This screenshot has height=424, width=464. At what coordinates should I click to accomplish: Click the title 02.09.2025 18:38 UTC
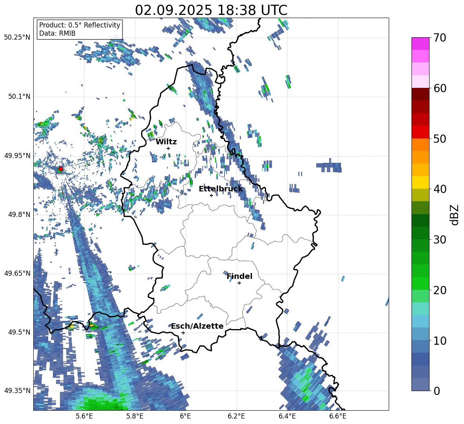click(x=211, y=10)
